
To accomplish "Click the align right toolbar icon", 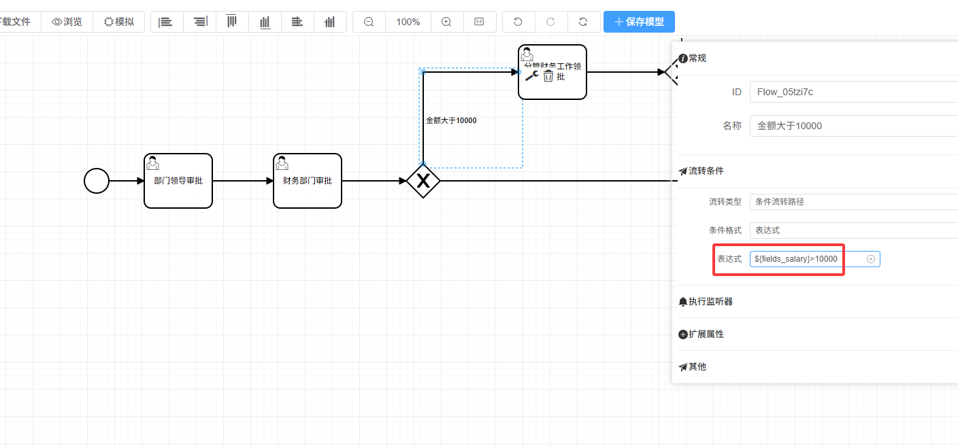I will [199, 22].
